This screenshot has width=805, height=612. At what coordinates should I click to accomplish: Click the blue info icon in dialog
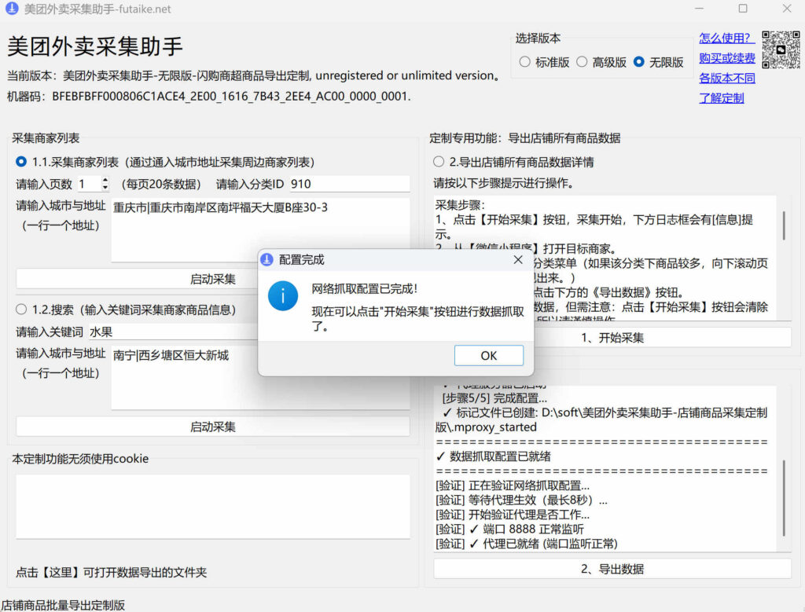(283, 295)
